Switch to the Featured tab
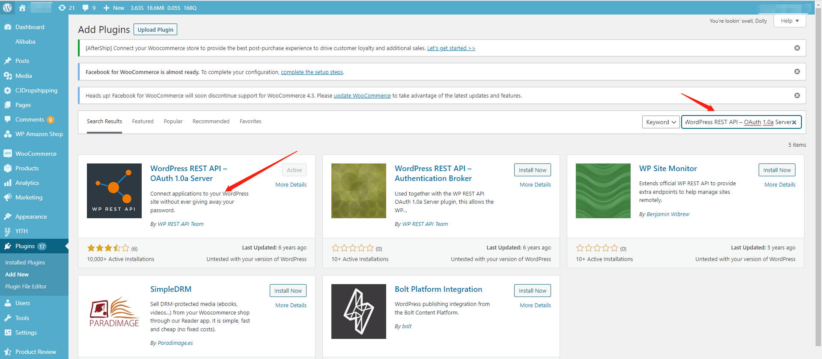Viewport: 822px width, 359px height. 143,122
